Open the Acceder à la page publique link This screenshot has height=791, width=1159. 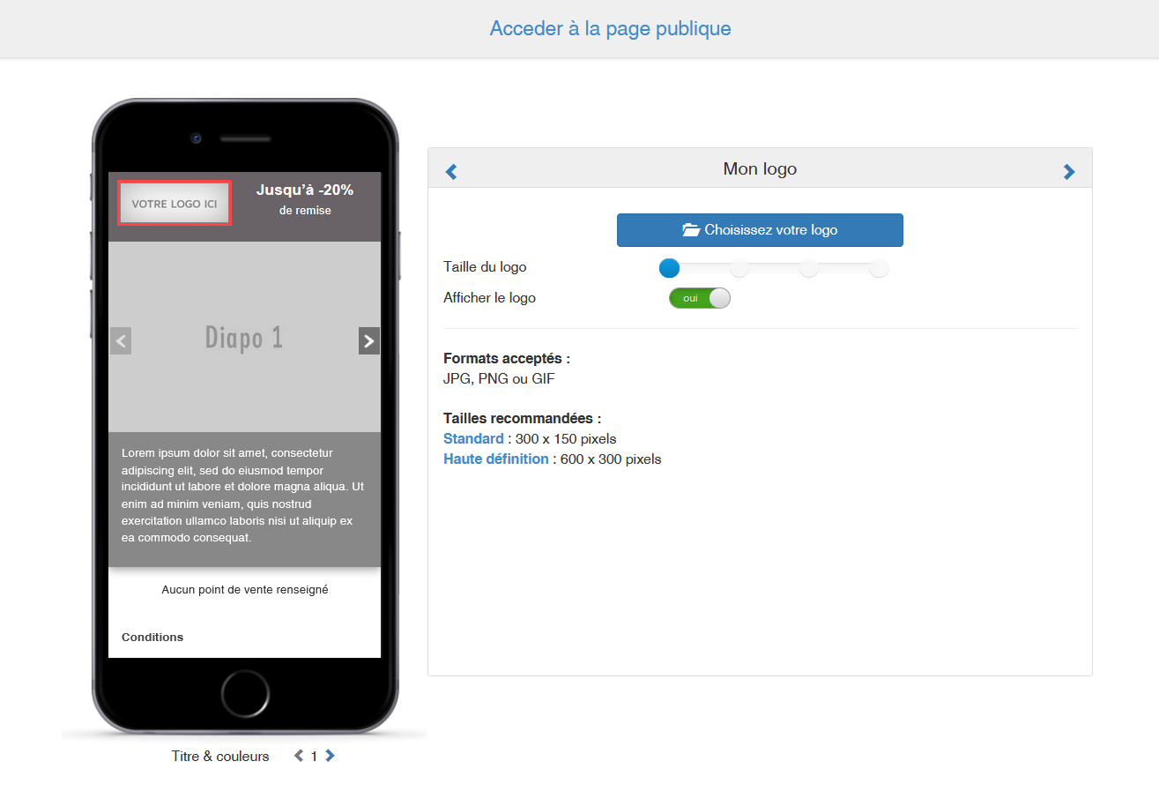610,28
